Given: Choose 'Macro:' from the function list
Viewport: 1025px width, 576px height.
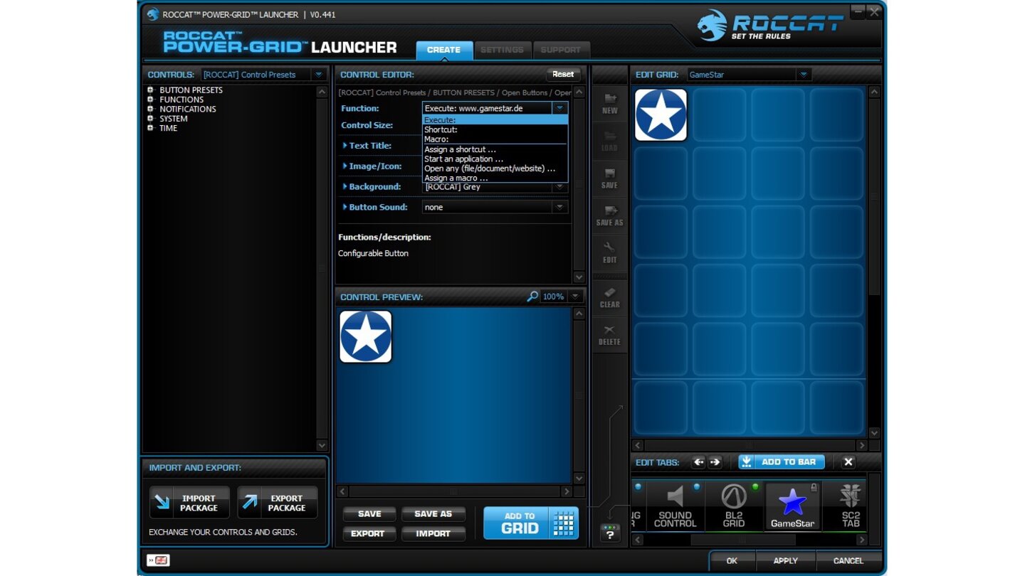Looking at the screenshot, I should [x=495, y=139].
